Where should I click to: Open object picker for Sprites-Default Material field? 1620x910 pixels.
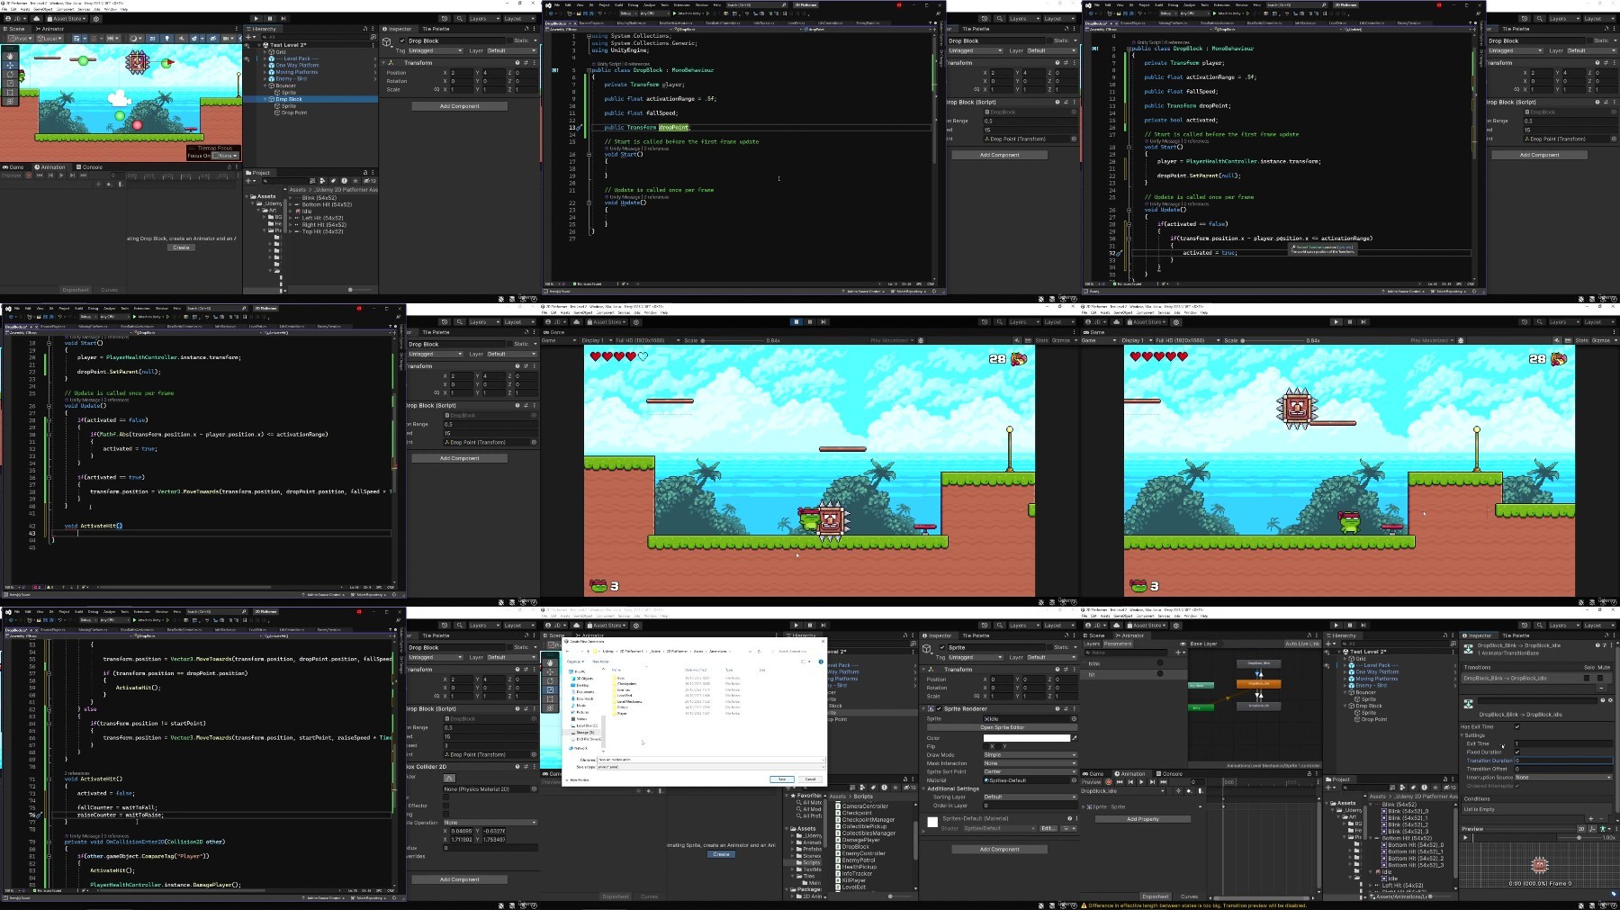1074,780
